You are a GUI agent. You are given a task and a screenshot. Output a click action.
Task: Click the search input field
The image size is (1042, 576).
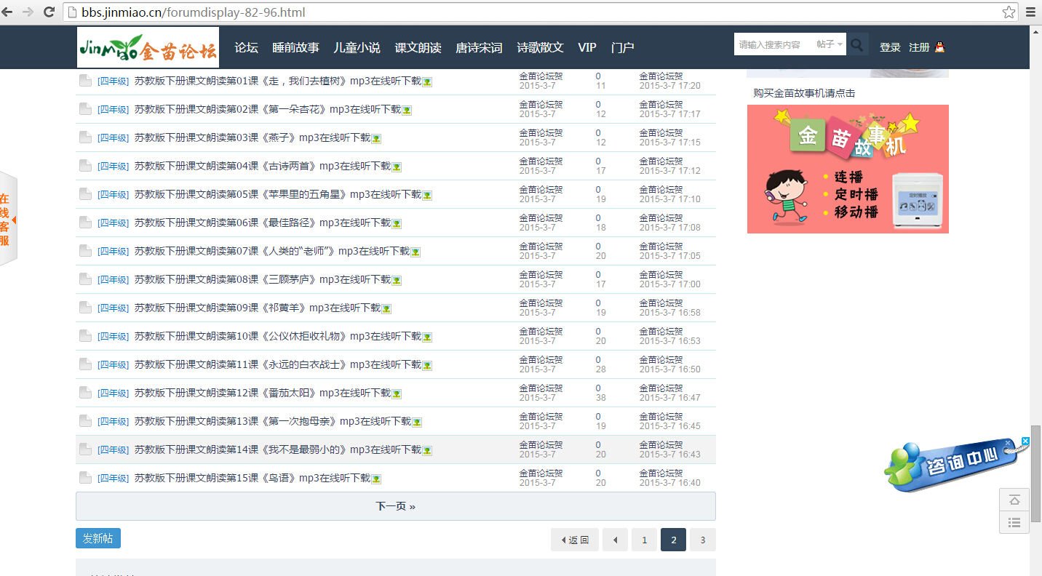(x=771, y=45)
